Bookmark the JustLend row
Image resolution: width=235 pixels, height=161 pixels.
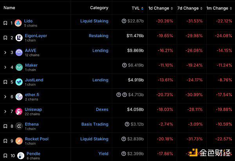pos(5,82)
